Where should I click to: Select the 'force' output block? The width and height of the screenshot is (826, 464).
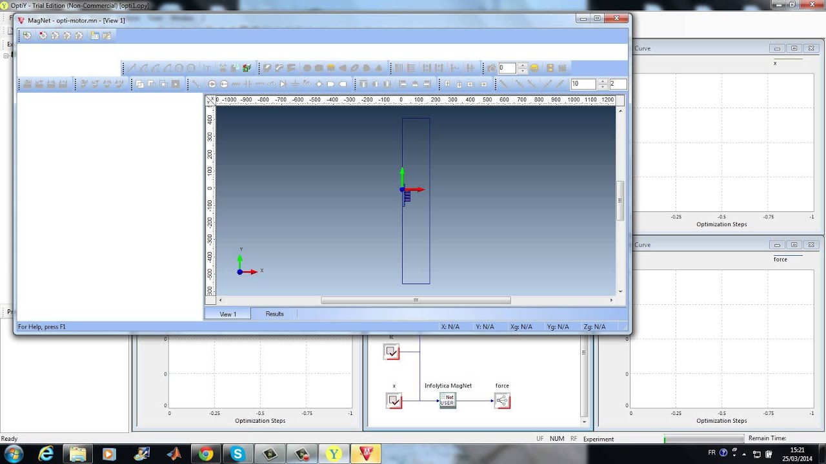tap(502, 401)
